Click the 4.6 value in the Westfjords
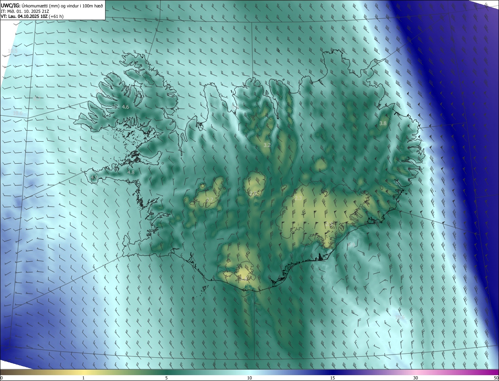The image size is (499, 381). pos(125,107)
